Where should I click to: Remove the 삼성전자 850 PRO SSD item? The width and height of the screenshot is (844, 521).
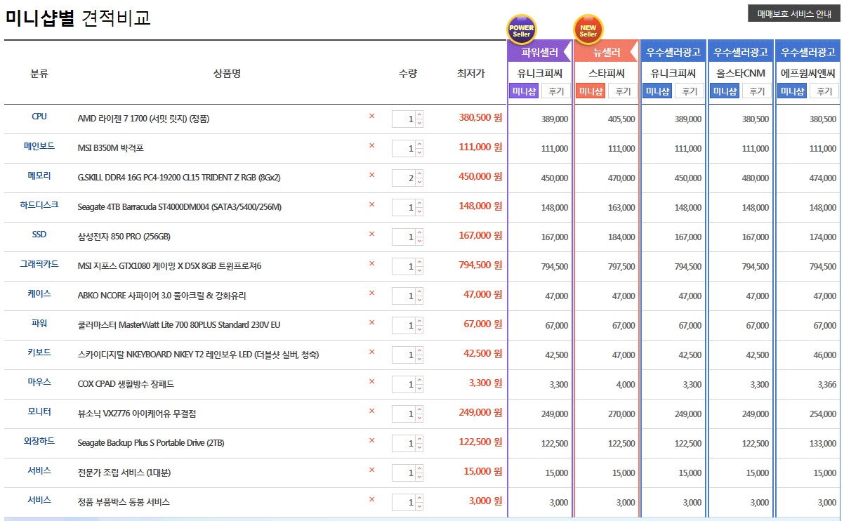tap(371, 235)
